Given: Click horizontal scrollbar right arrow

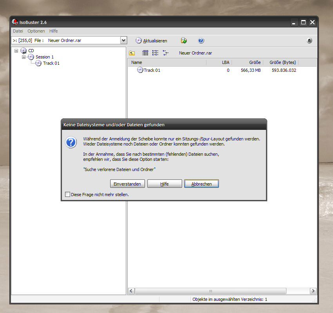Looking at the screenshot, I should [x=313, y=291].
